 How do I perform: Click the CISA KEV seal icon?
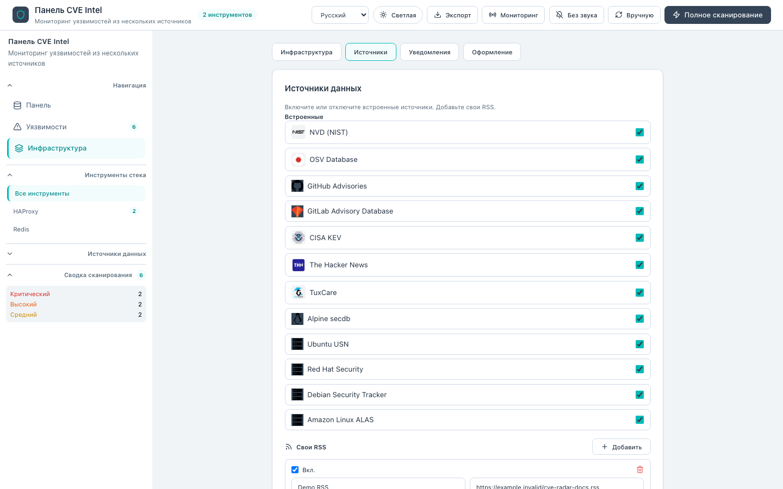click(299, 237)
